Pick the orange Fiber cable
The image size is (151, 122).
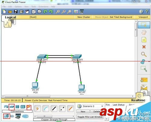point(70,108)
